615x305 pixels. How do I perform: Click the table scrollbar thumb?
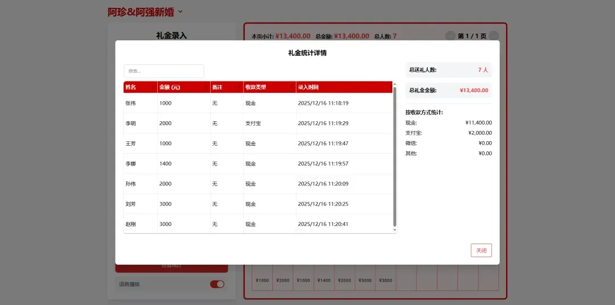pyautogui.click(x=395, y=156)
